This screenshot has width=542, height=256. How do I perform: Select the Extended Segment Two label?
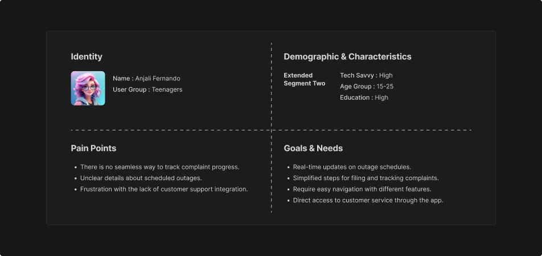[x=305, y=79]
